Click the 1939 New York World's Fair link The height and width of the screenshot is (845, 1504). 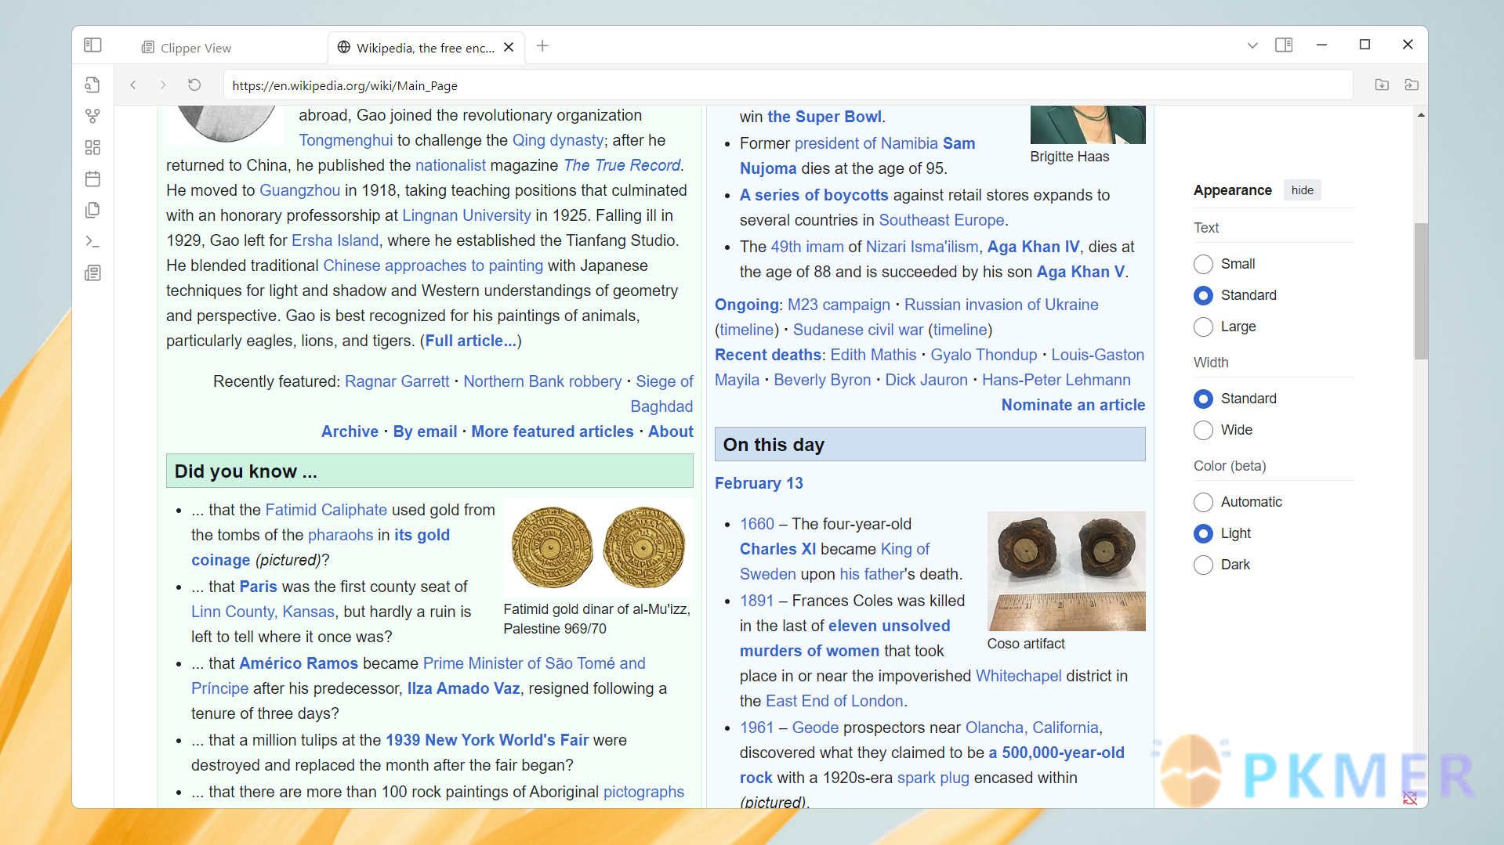(487, 740)
